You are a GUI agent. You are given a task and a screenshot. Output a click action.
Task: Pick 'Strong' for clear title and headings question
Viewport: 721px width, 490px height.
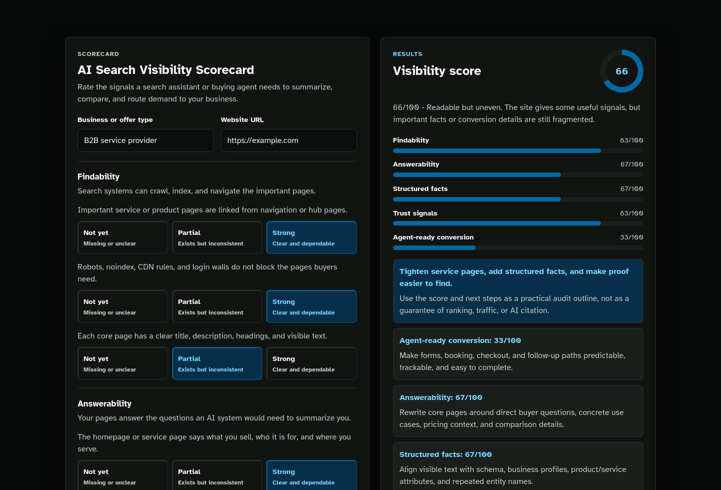pyautogui.click(x=311, y=363)
